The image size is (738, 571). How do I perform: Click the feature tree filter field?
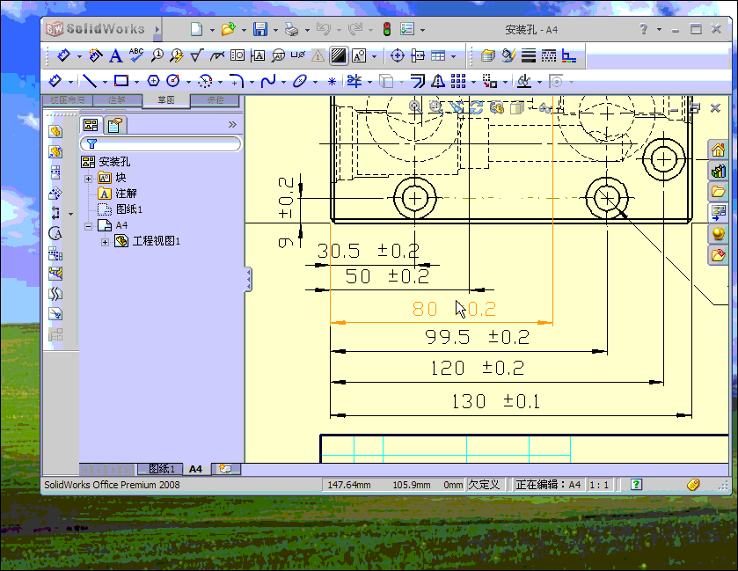pyautogui.click(x=165, y=143)
